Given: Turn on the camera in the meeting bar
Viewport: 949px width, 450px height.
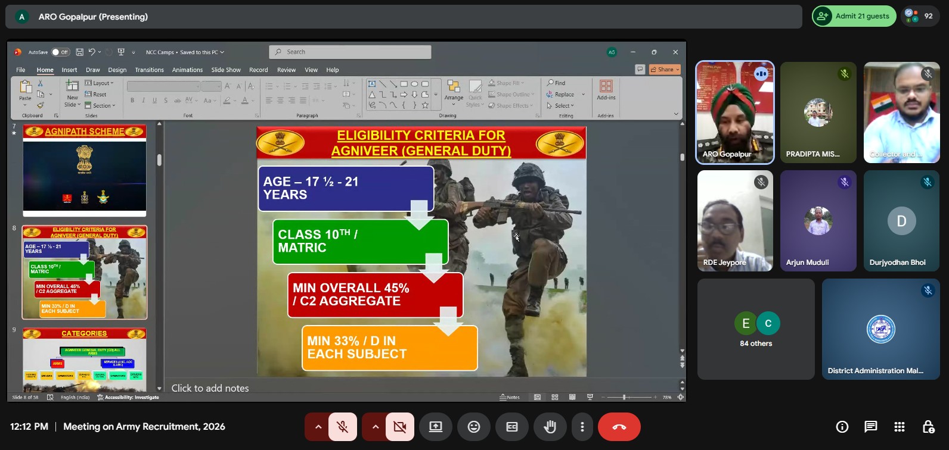Looking at the screenshot, I should (x=400, y=427).
